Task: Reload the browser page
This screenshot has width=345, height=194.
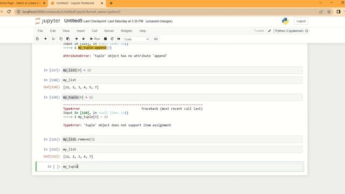Action: (x=9, y=12)
